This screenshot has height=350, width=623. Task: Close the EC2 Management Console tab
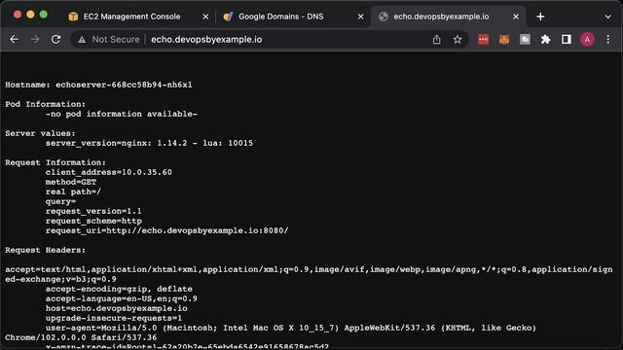click(x=205, y=17)
